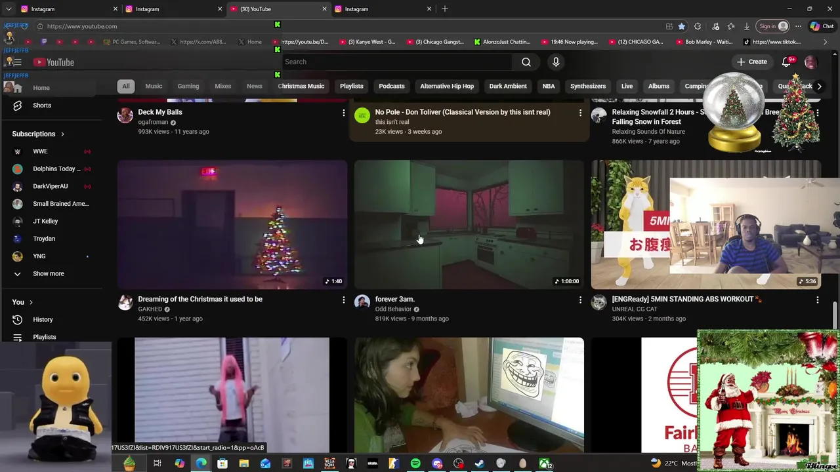Click the YouTube search input field
The image size is (840, 472).
(398, 62)
